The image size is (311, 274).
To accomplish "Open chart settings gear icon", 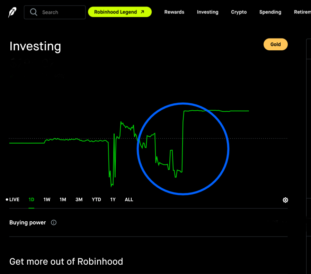I will point(285,200).
